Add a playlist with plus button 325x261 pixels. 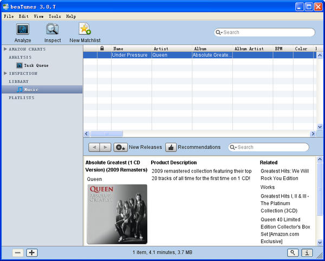[32, 252]
